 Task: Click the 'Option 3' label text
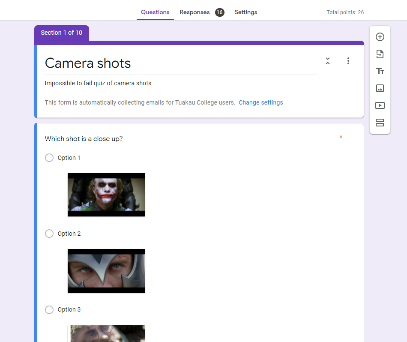(x=69, y=309)
